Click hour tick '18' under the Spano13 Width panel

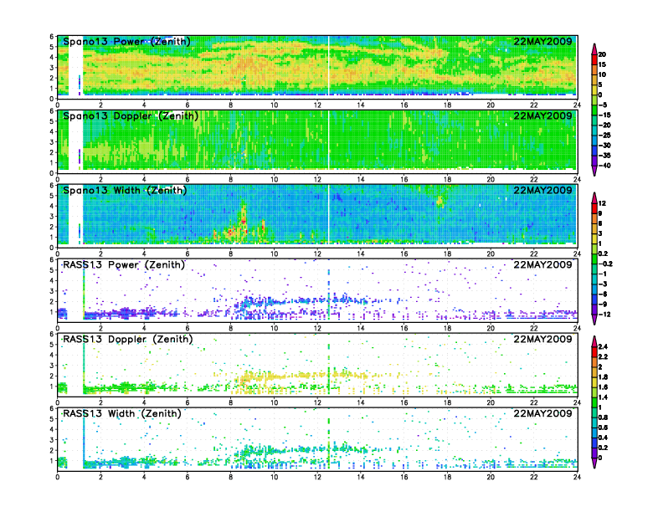coord(447,253)
